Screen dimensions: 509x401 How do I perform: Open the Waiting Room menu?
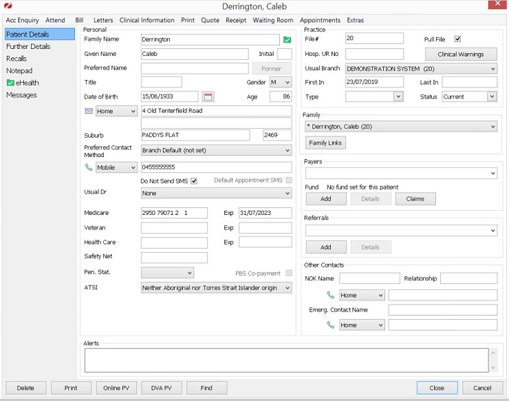(272, 20)
